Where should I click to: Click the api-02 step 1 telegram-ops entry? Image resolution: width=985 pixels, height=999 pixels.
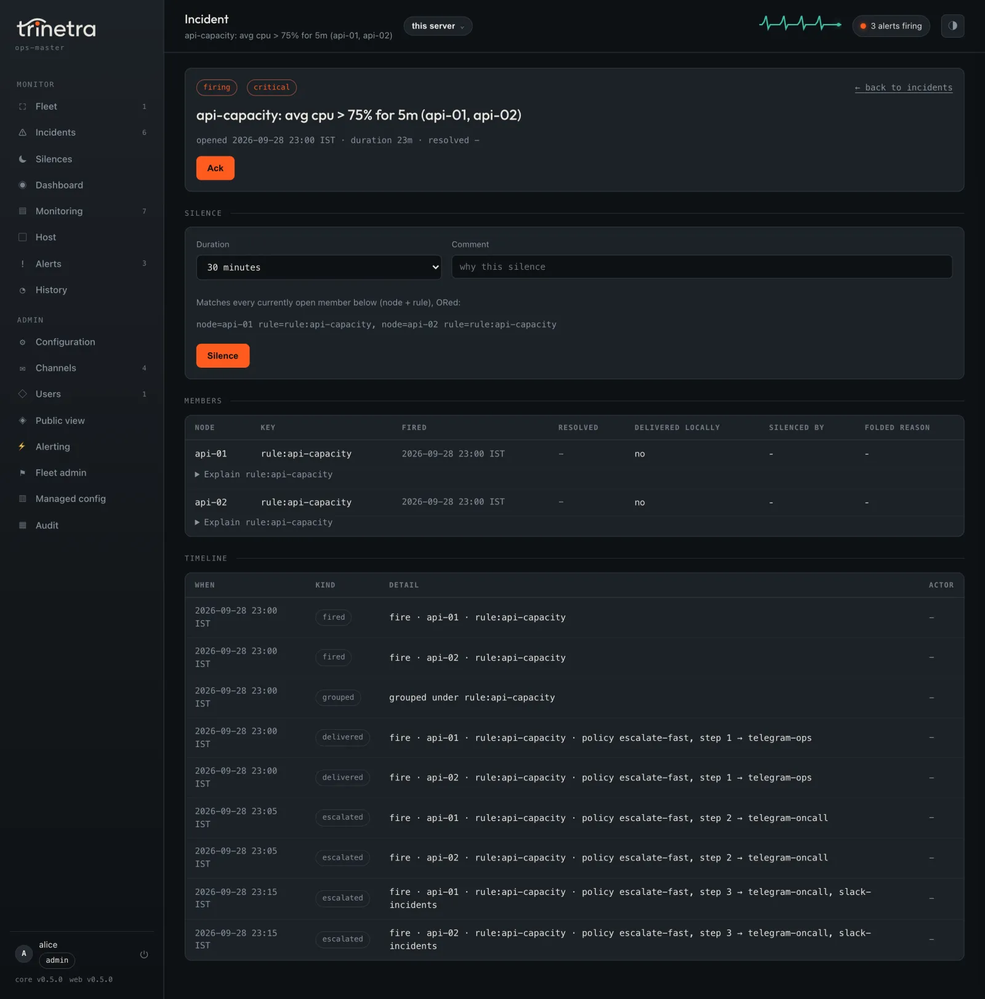pos(600,778)
